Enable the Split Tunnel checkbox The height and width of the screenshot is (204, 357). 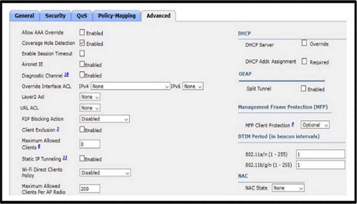pyautogui.click(x=303, y=89)
